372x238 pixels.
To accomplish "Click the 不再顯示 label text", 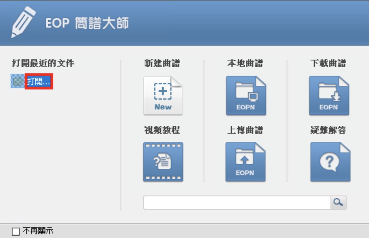I will (x=38, y=231).
